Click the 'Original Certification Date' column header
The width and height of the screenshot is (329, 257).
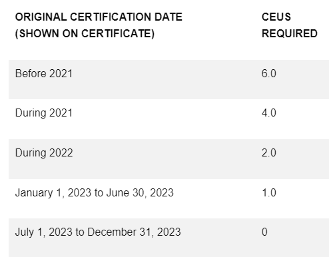tap(99, 25)
